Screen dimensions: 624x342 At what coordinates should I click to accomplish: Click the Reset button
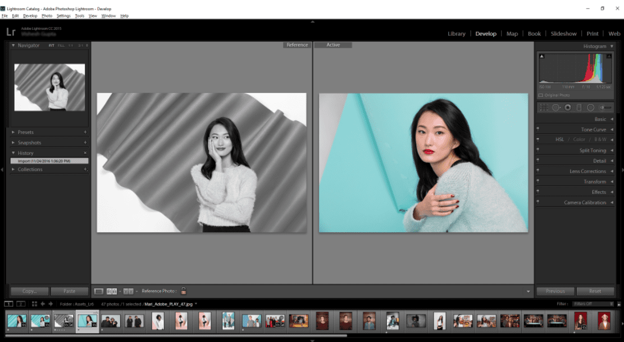(x=595, y=291)
